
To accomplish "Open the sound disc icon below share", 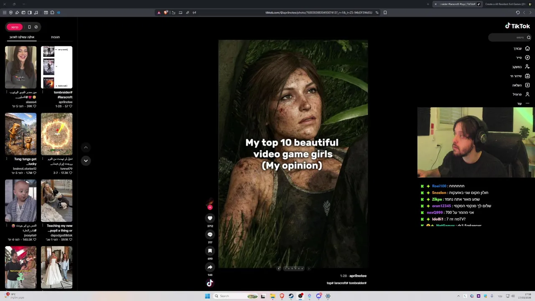I will click(x=210, y=283).
